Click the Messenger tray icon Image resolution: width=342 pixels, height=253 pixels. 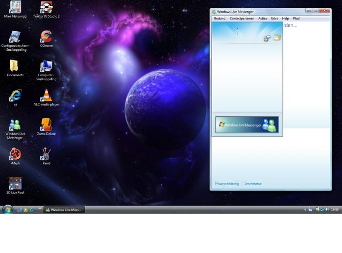(x=310, y=210)
